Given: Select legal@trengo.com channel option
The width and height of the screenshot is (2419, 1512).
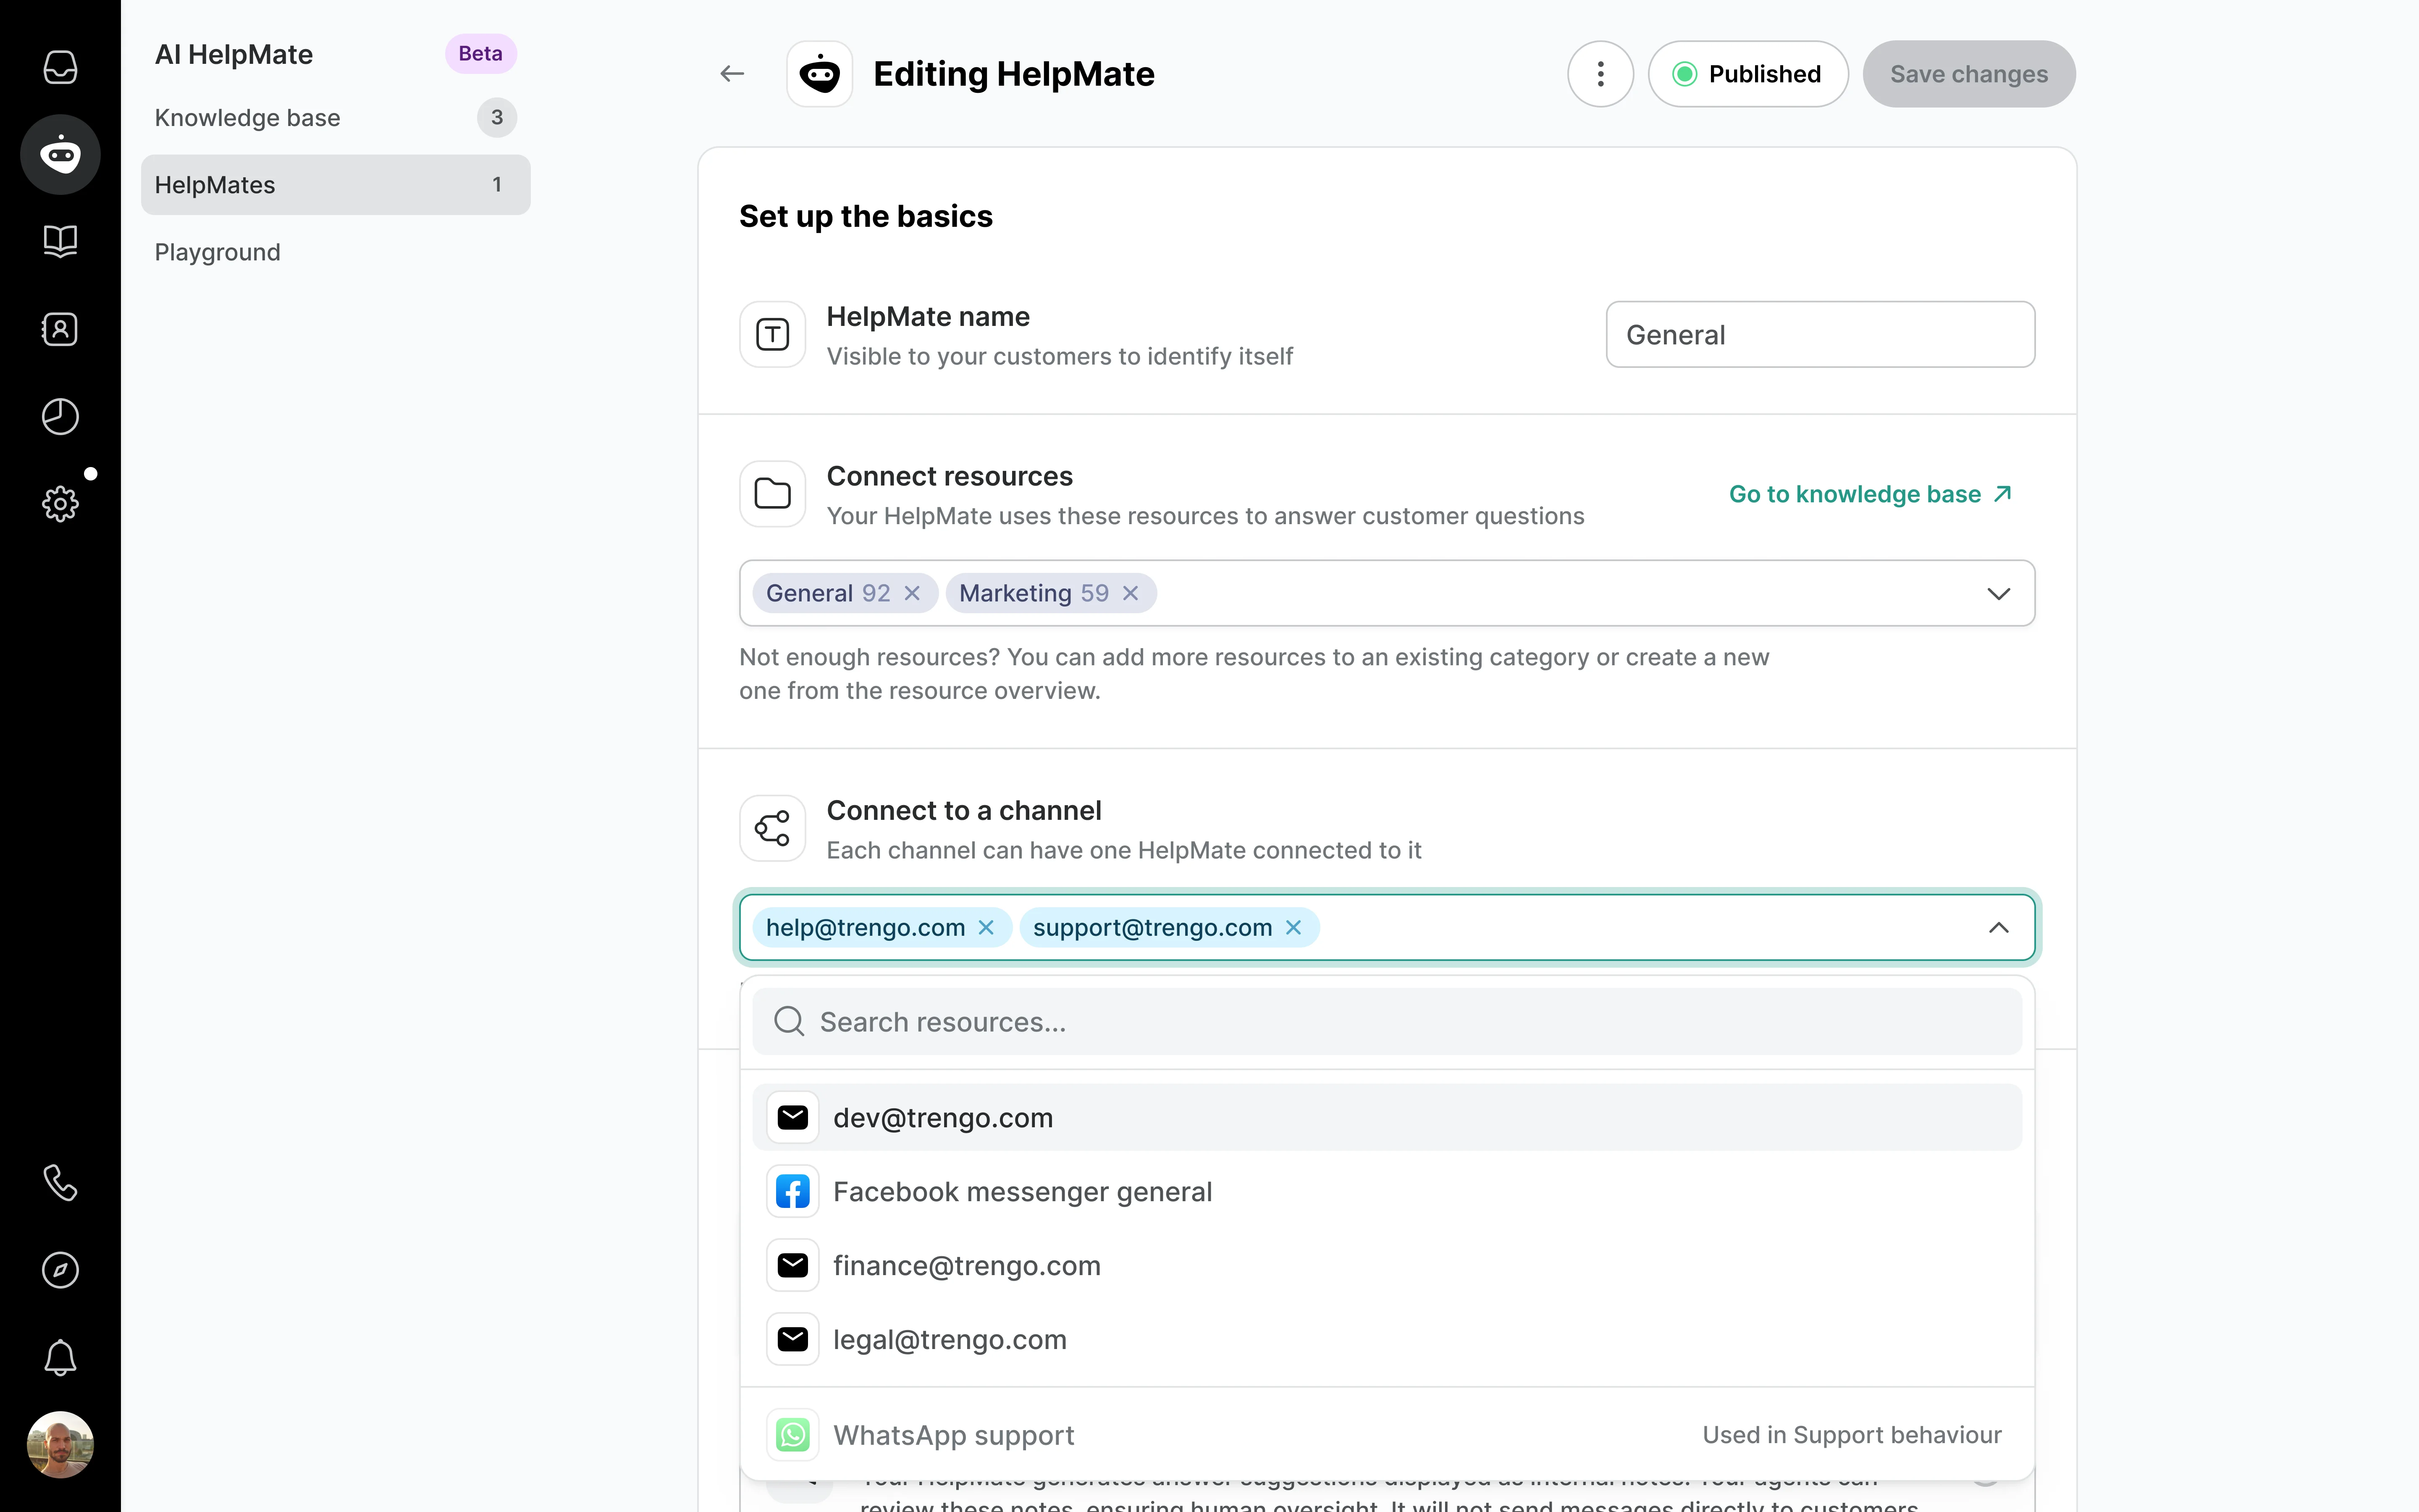Looking at the screenshot, I should [x=1388, y=1339].
